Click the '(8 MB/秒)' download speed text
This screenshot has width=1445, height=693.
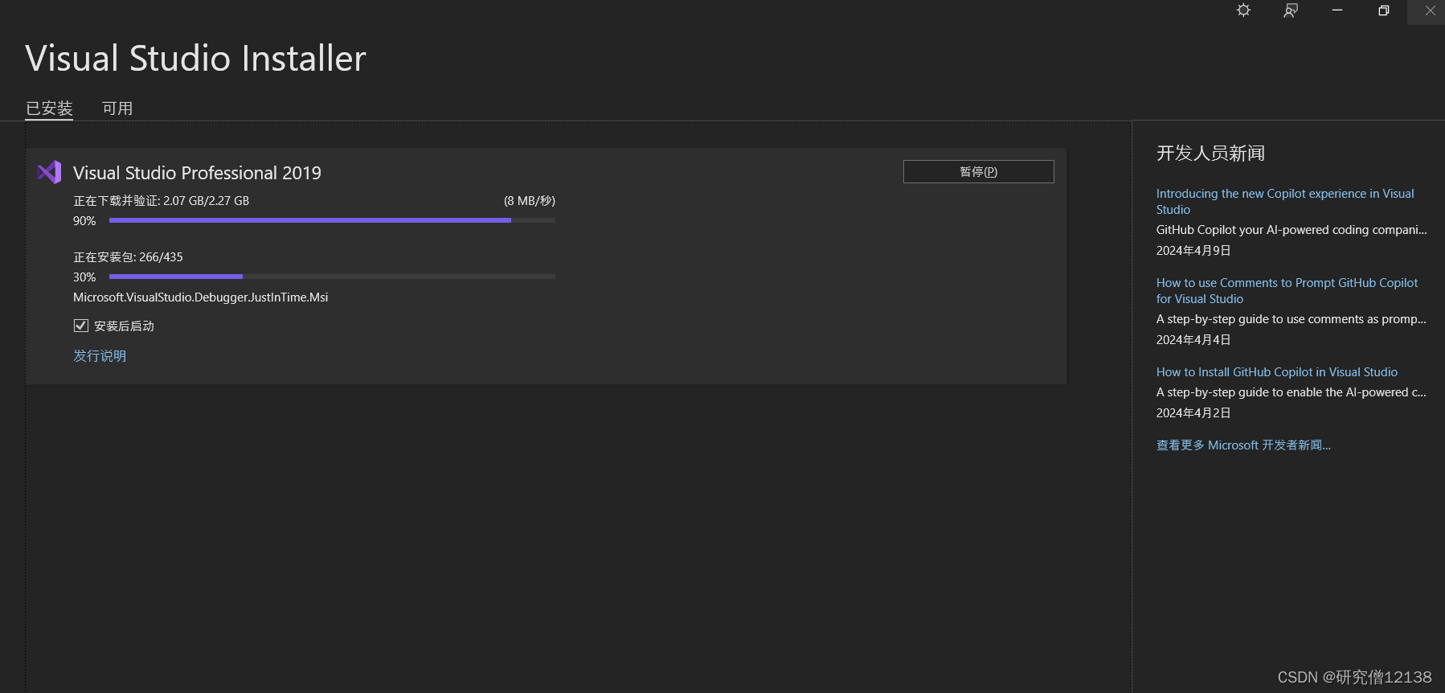click(530, 201)
